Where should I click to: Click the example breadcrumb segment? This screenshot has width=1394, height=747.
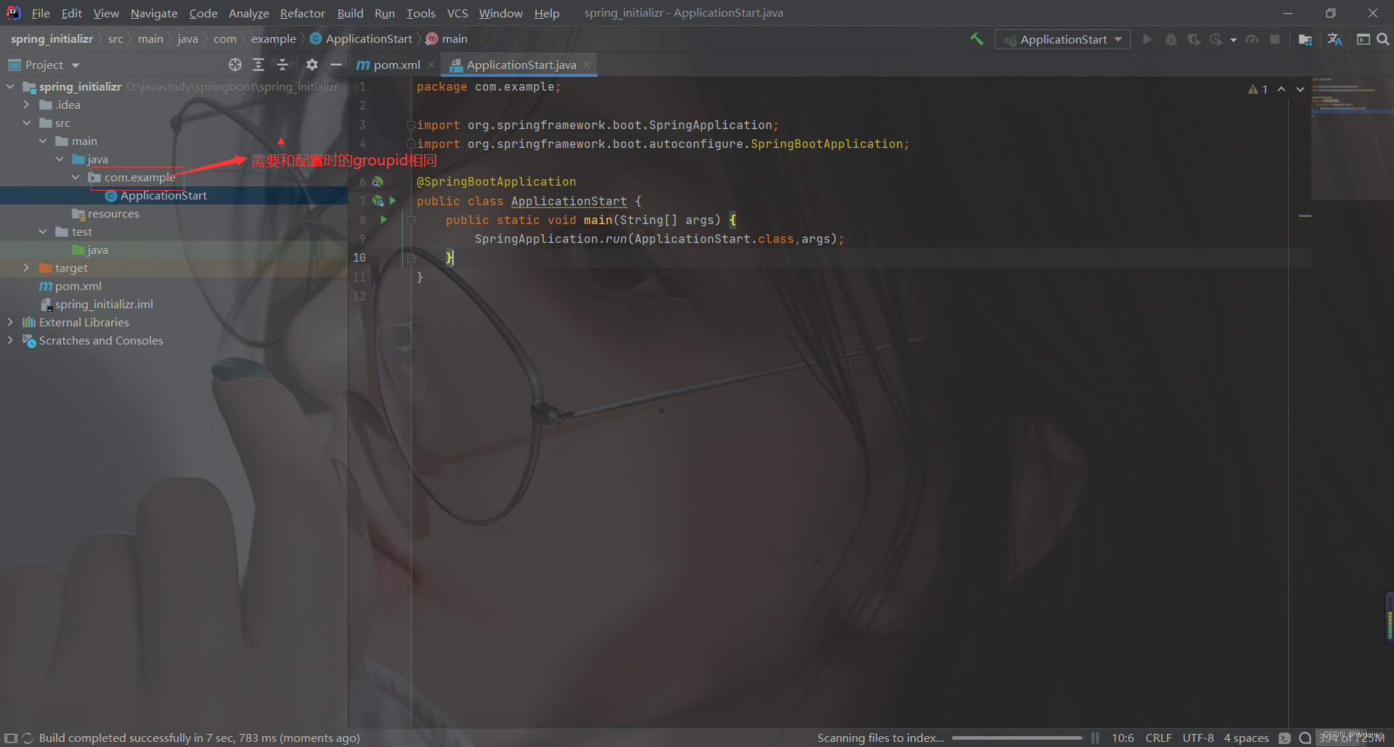[x=273, y=38]
